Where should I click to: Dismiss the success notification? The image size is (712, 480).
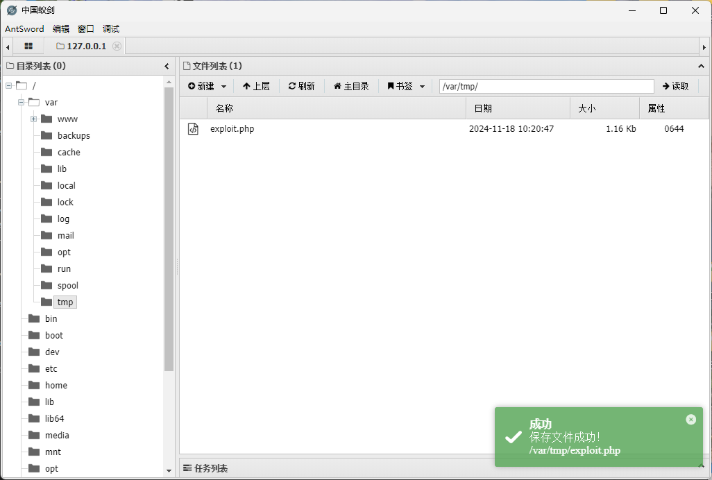click(690, 420)
